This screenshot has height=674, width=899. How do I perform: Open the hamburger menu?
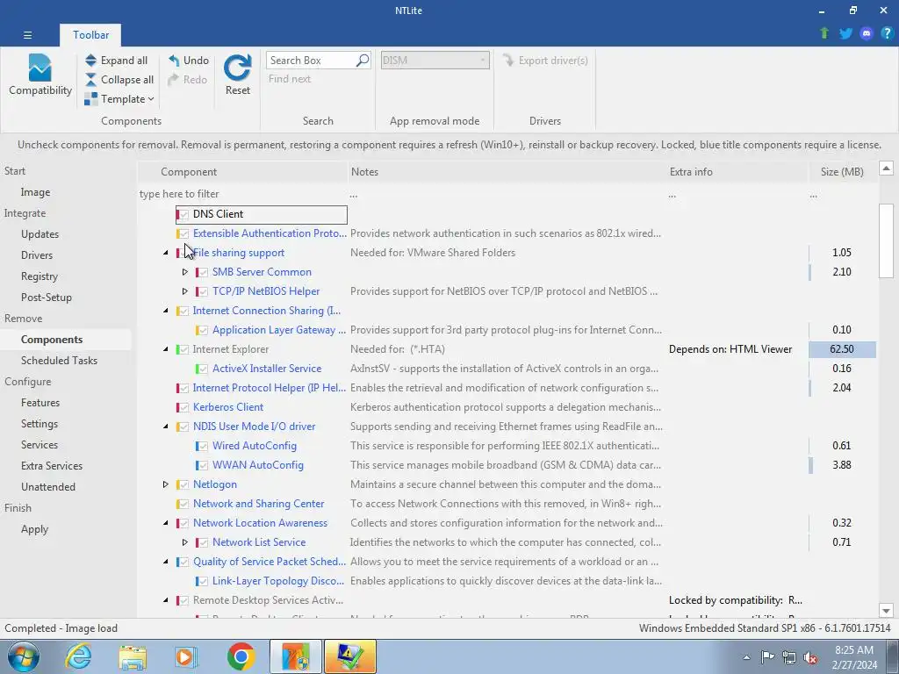[x=27, y=35]
